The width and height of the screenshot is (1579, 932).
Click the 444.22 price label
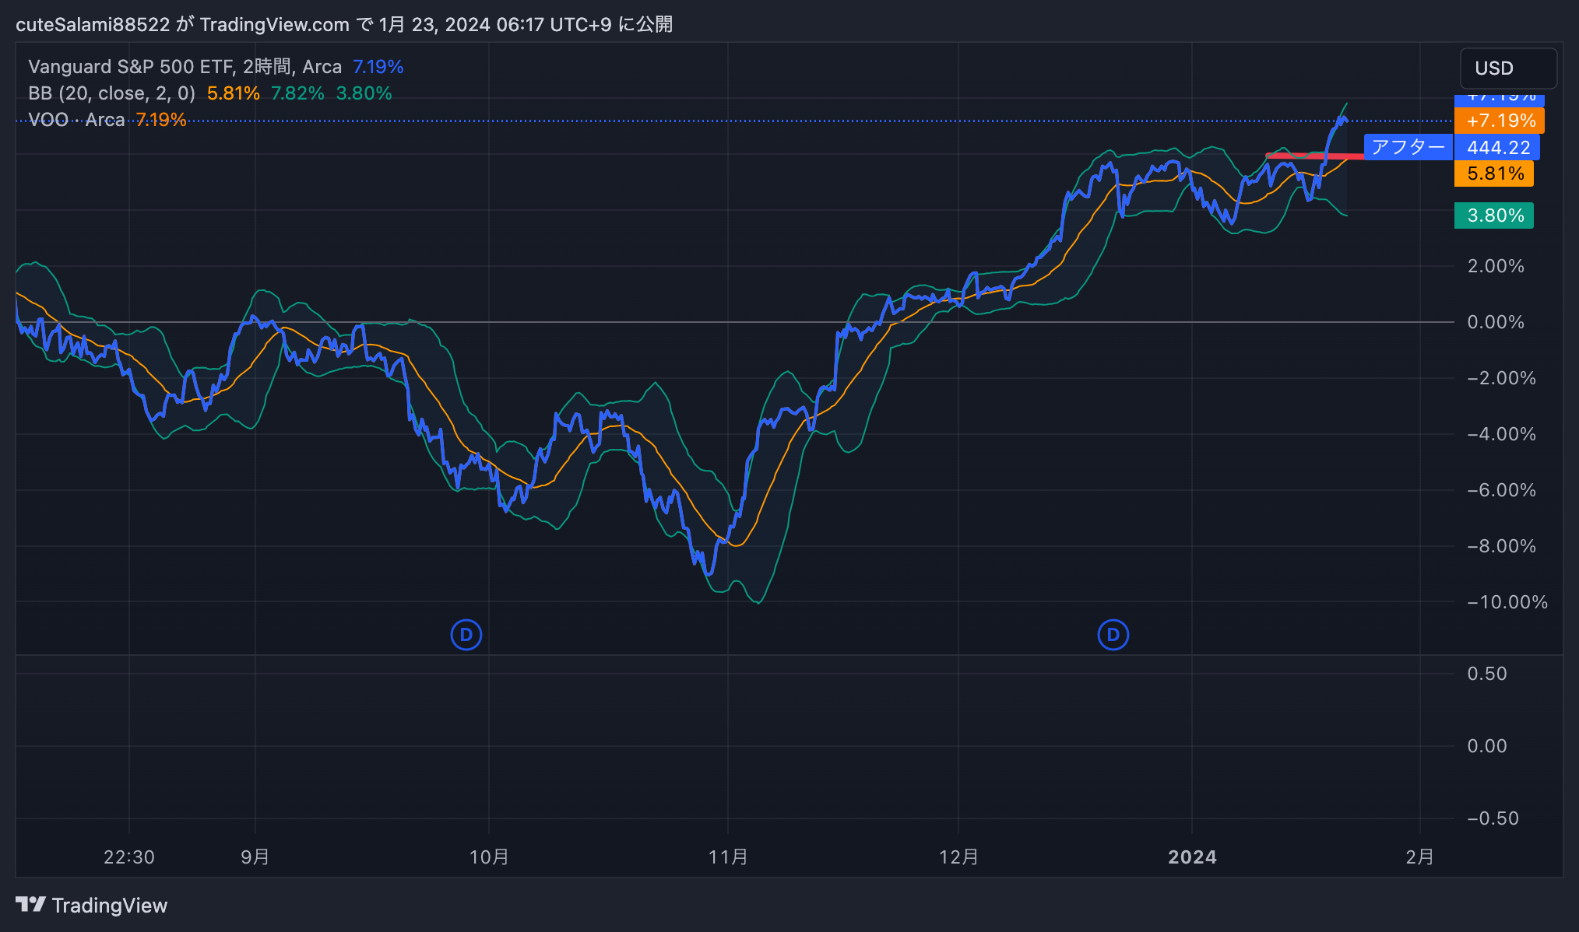pyautogui.click(x=1497, y=147)
